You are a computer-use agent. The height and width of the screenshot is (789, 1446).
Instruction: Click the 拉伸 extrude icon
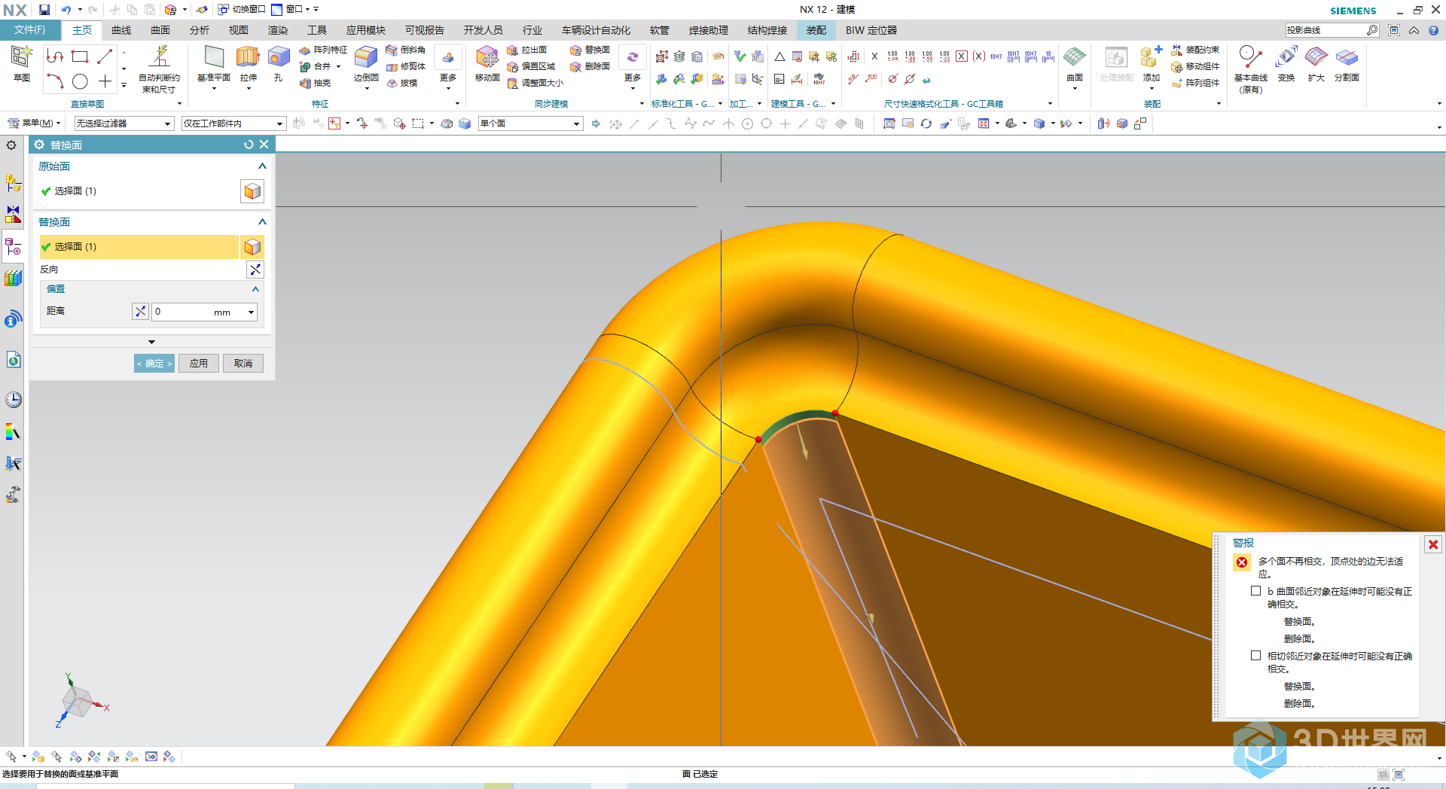coord(248,57)
